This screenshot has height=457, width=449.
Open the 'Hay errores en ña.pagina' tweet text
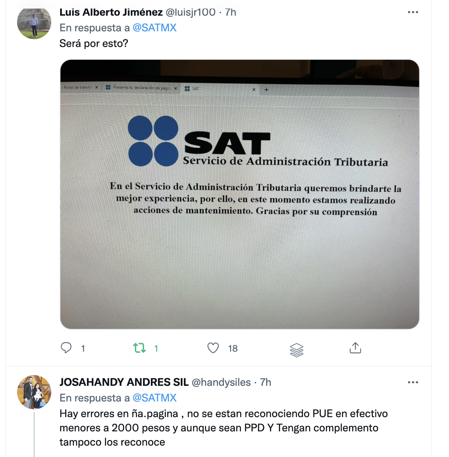(x=223, y=428)
